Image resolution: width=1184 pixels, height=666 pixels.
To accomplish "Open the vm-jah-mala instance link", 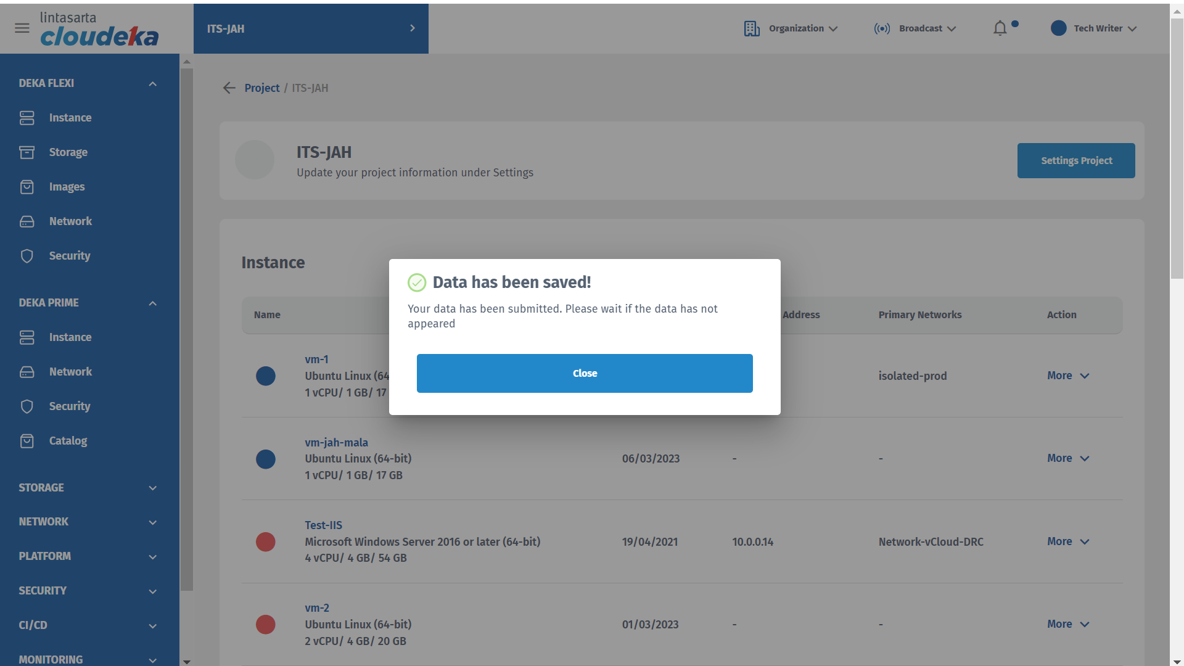I will [336, 442].
